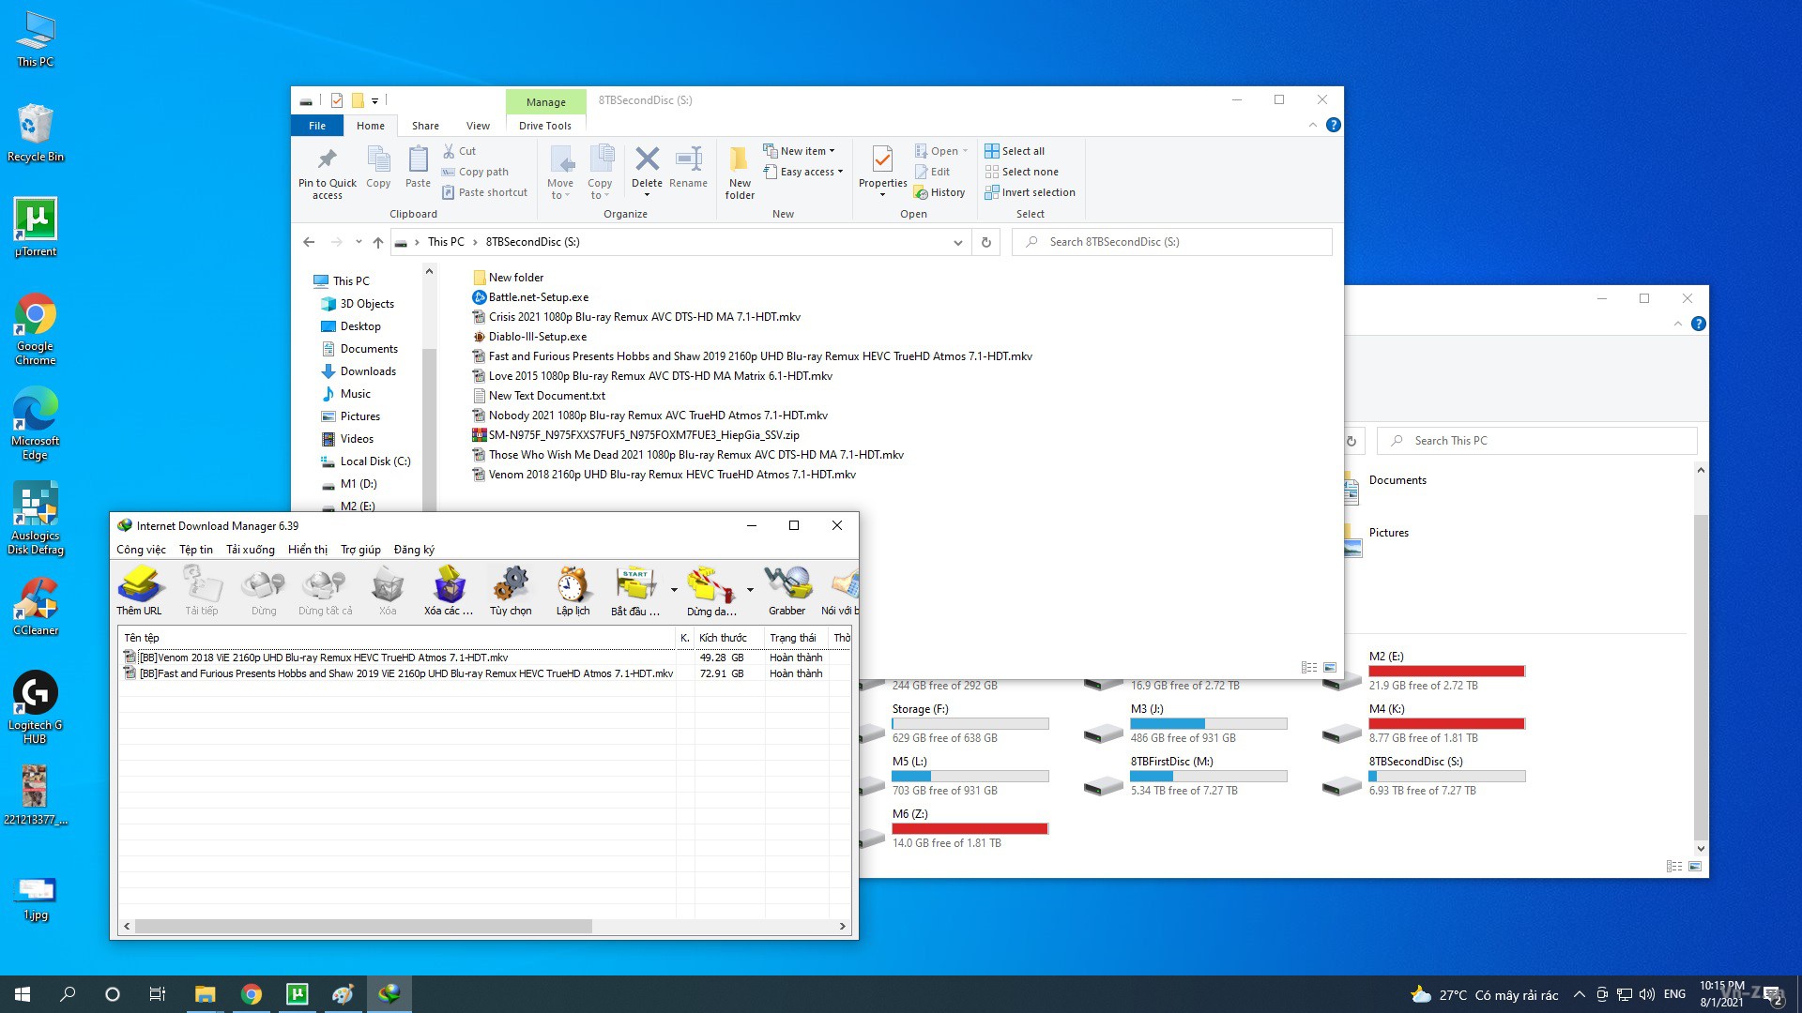Open the Bắt đầu dropdown arrow in IDM
This screenshot has width=1802, height=1013.
(674, 590)
